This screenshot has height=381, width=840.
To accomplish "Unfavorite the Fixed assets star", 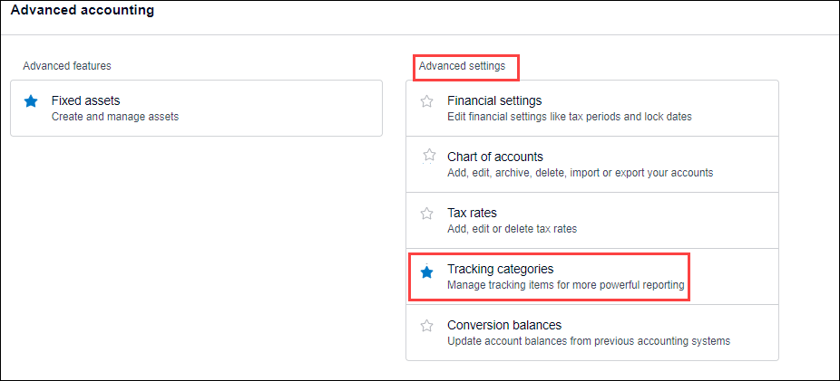I will (31, 101).
